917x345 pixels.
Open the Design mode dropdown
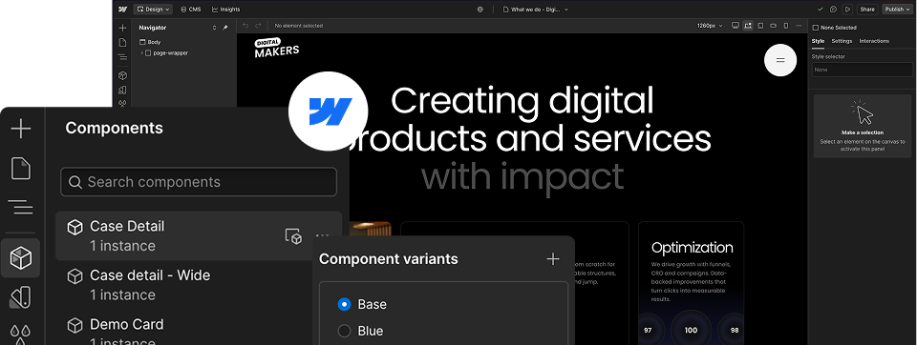[153, 10]
